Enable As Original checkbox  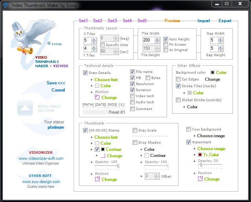coord(166,50)
